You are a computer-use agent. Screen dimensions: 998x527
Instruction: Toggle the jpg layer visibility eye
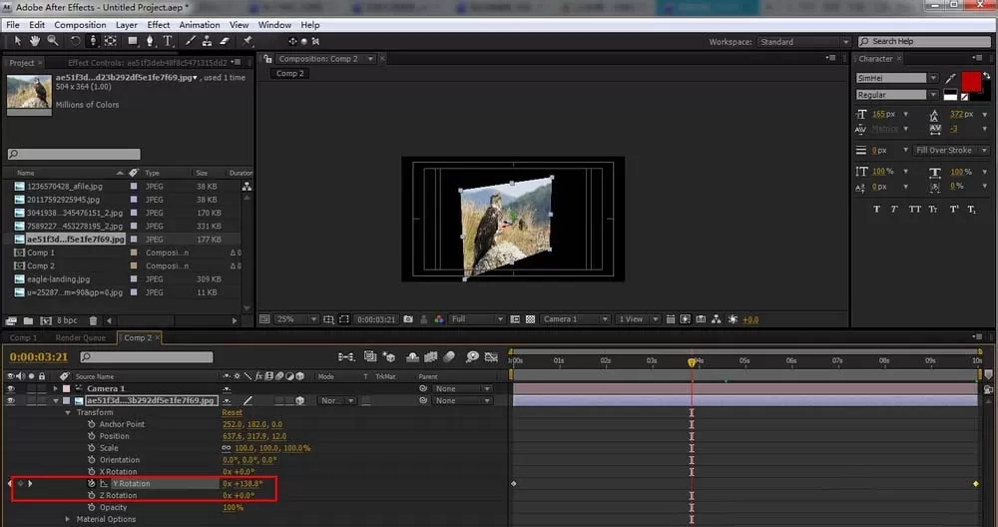coord(10,400)
